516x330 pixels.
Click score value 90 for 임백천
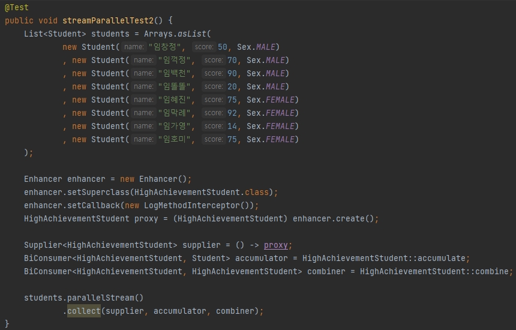pos(232,73)
